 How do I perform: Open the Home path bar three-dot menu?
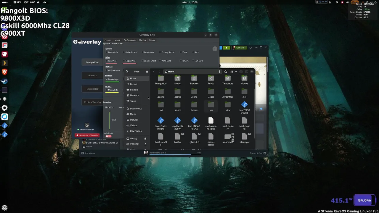coord(219,72)
